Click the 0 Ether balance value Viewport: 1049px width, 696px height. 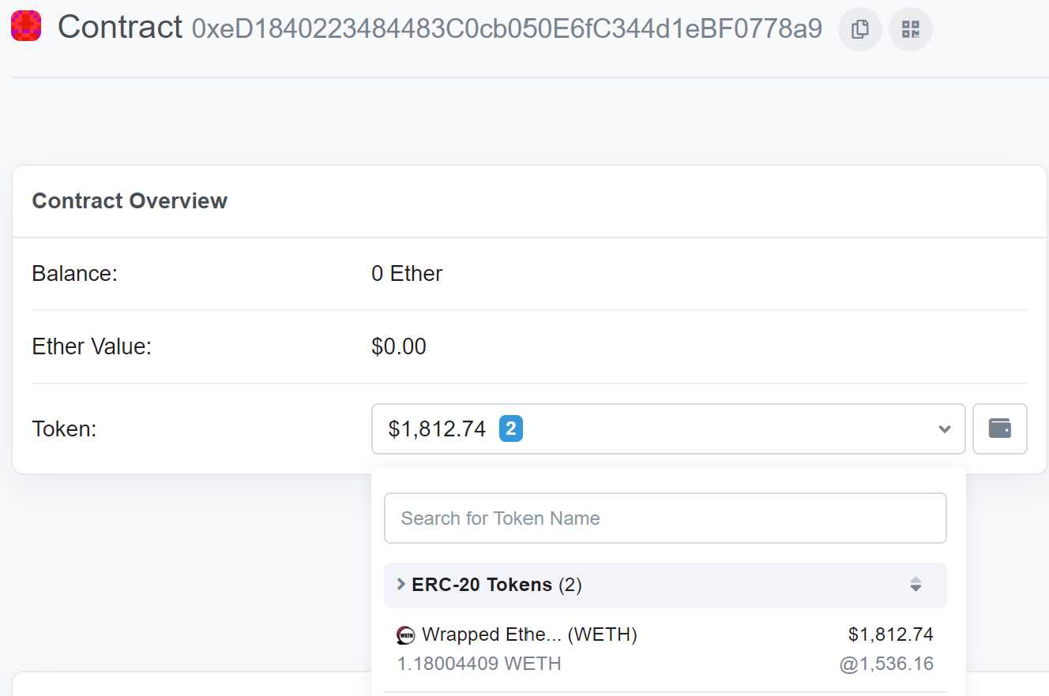407,274
